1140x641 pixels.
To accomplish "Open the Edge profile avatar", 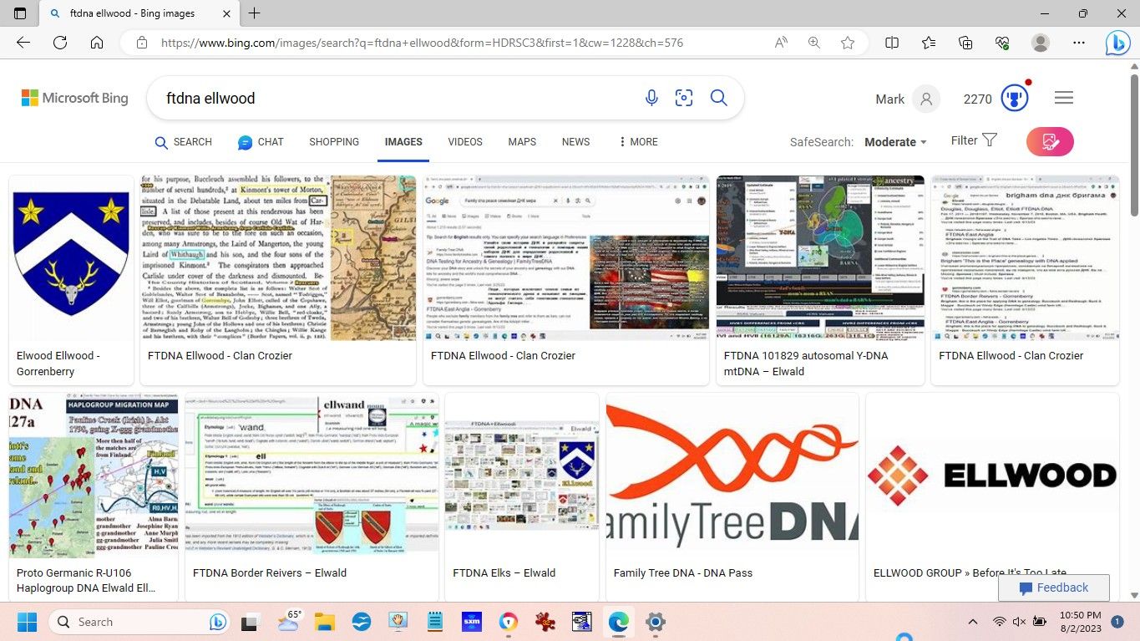I will (1040, 43).
